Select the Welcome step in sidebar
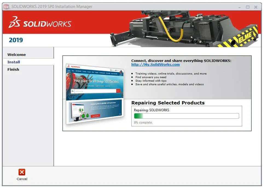The width and height of the screenshot is (264, 188). point(16,55)
